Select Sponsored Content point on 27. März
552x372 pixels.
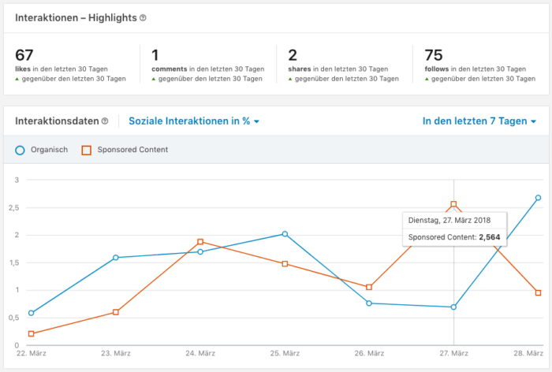[x=453, y=204]
